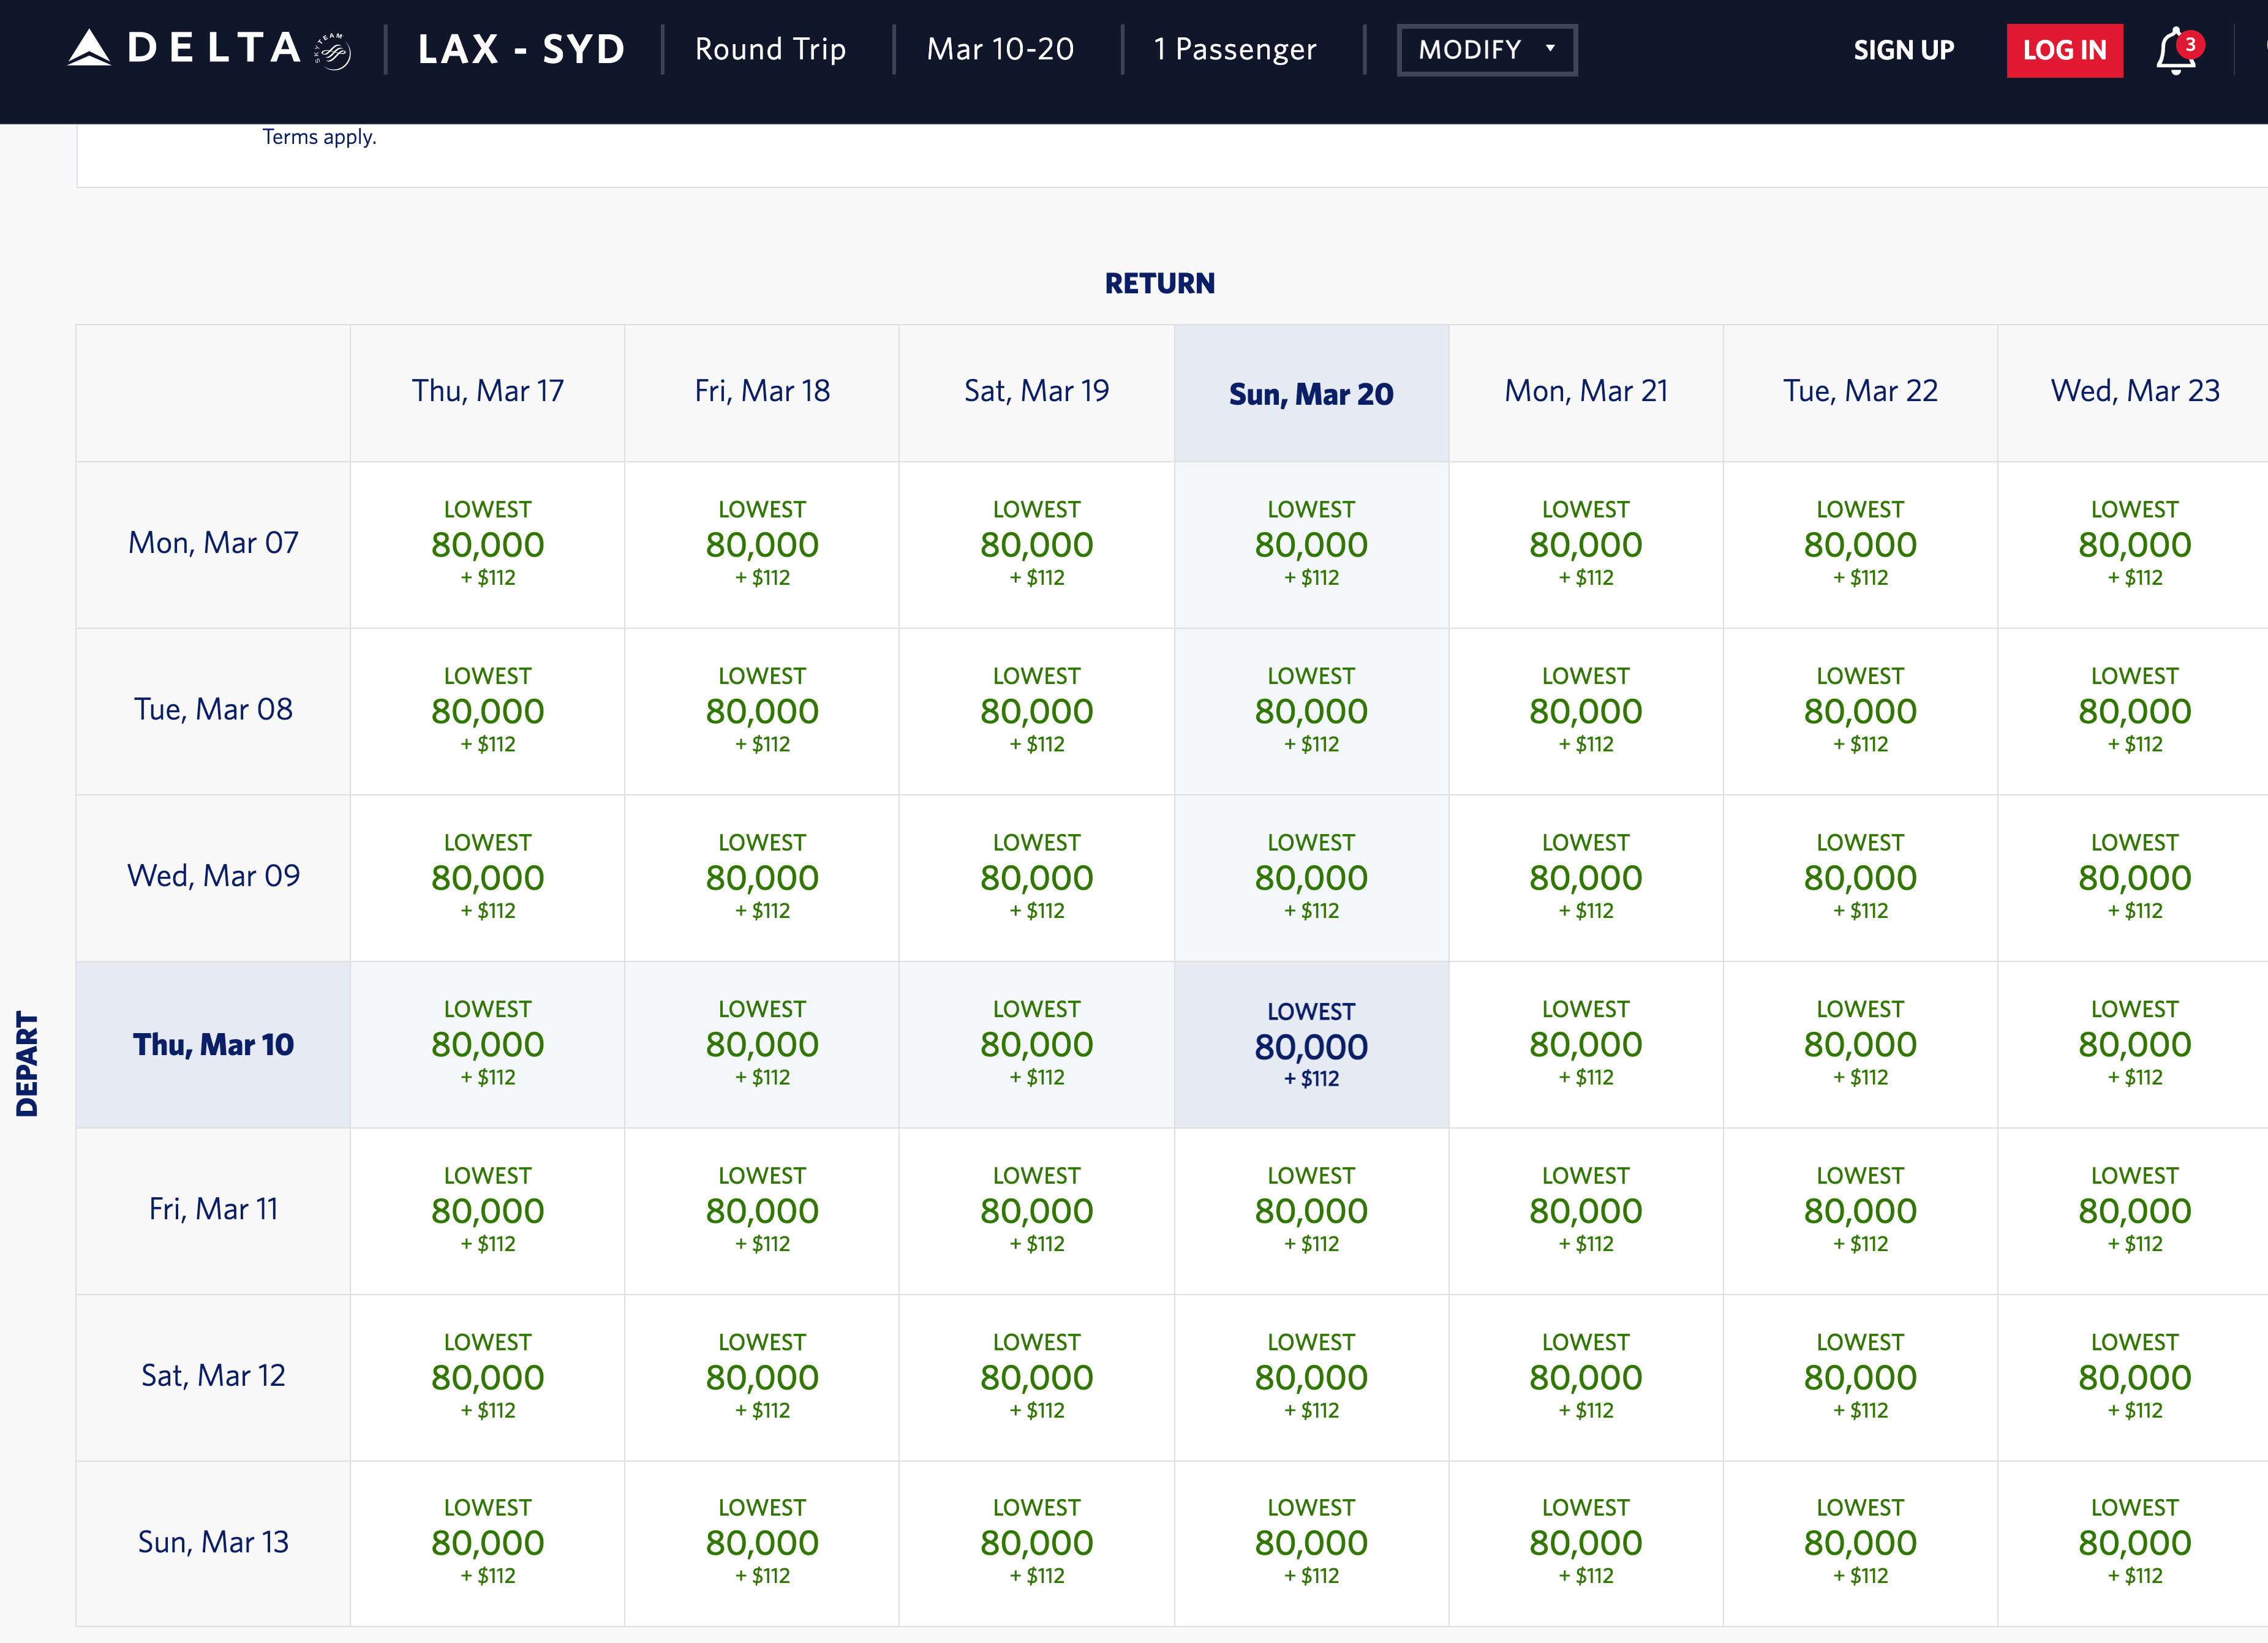
Task: Click the notification bell icon
Action: (2169, 48)
